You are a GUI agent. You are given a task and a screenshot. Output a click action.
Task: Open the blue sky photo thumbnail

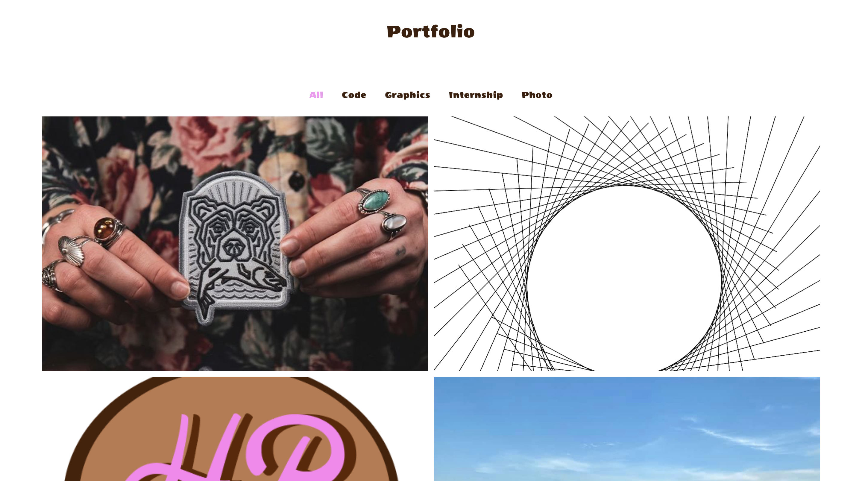pyautogui.click(x=627, y=429)
